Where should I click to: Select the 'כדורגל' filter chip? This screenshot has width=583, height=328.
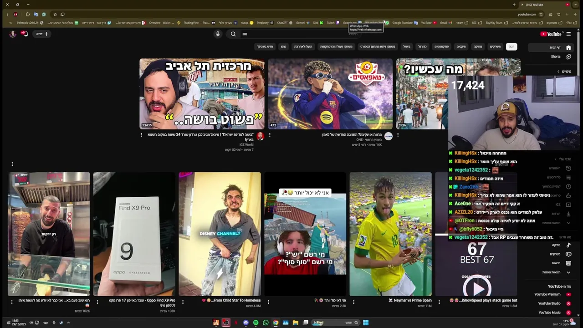click(422, 46)
